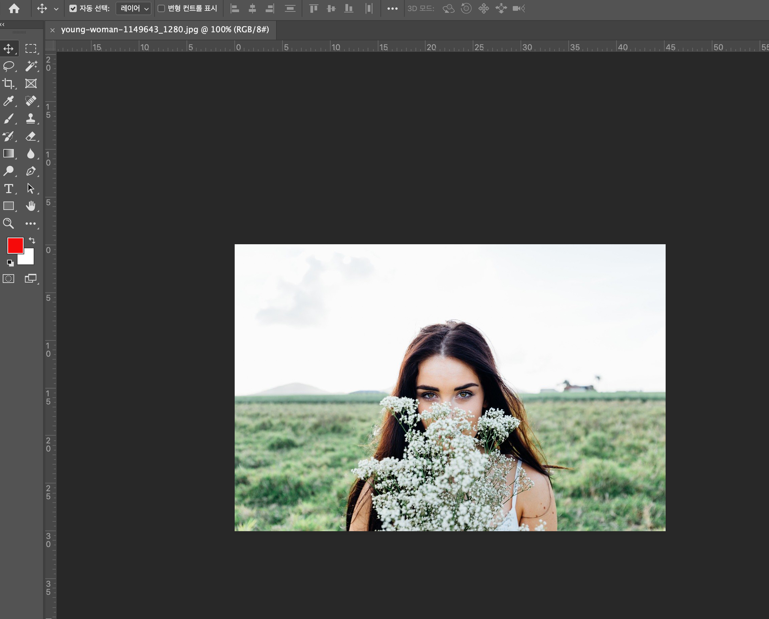Select the Hand tool
769x619 pixels.
(31, 206)
